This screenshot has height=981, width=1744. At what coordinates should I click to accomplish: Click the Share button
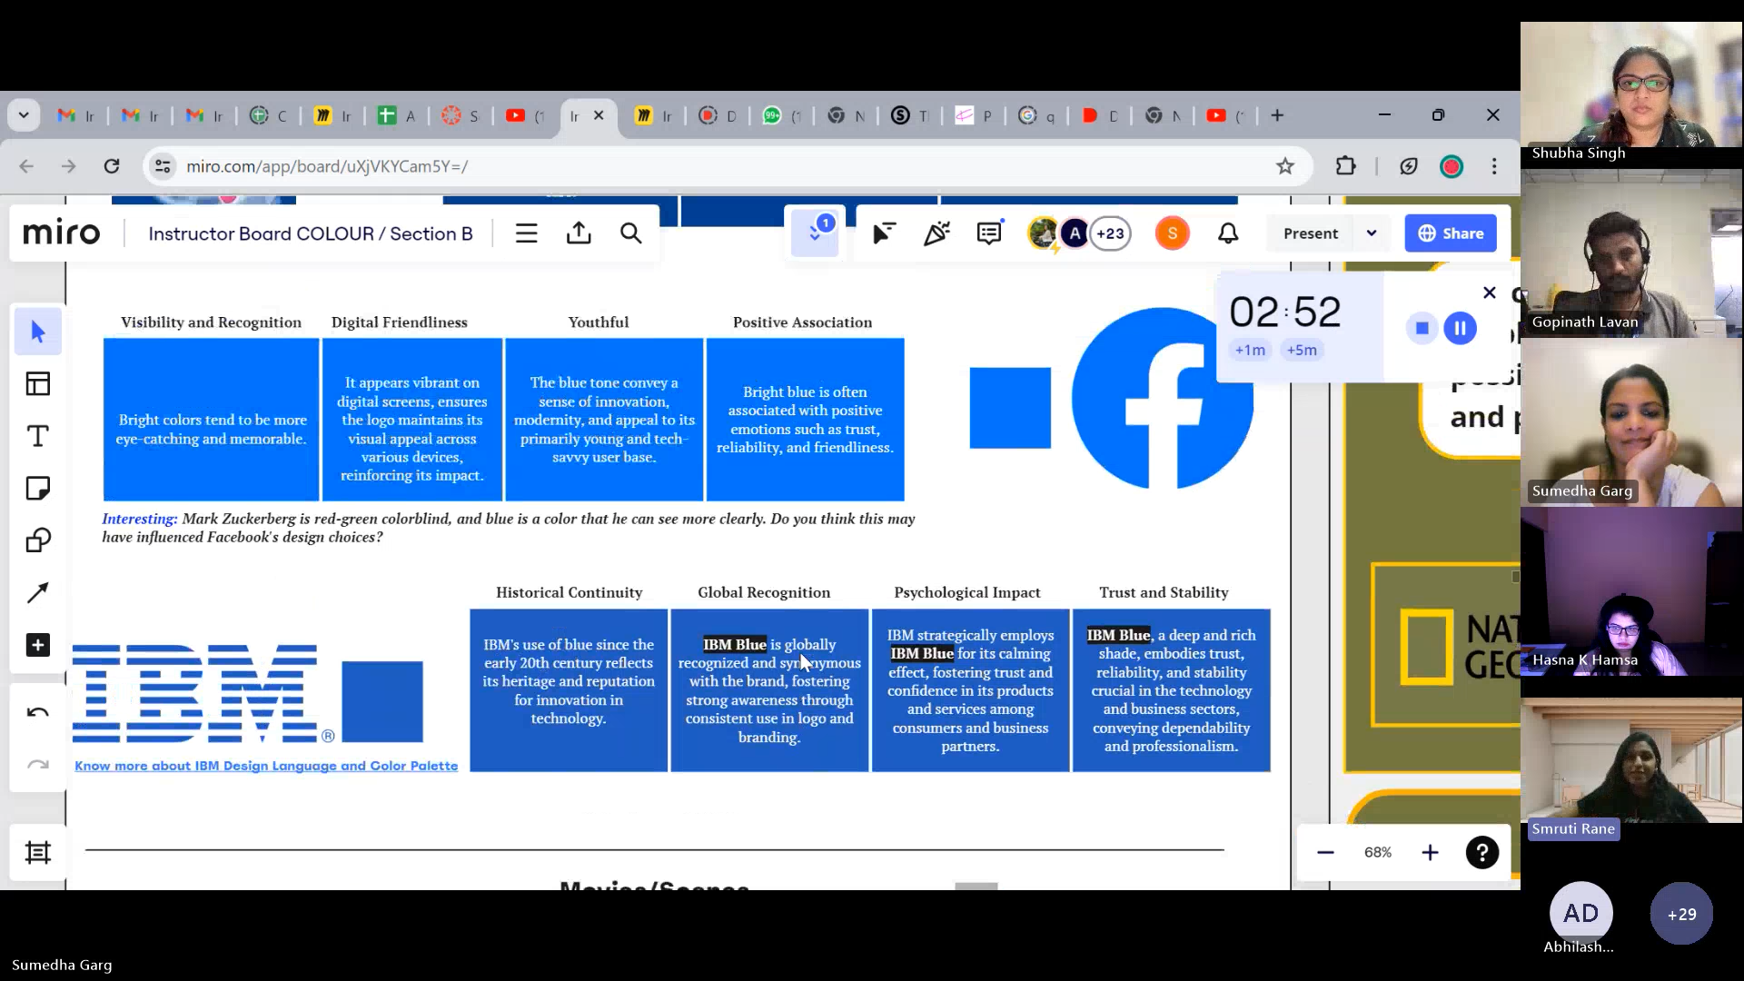click(1450, 233)
